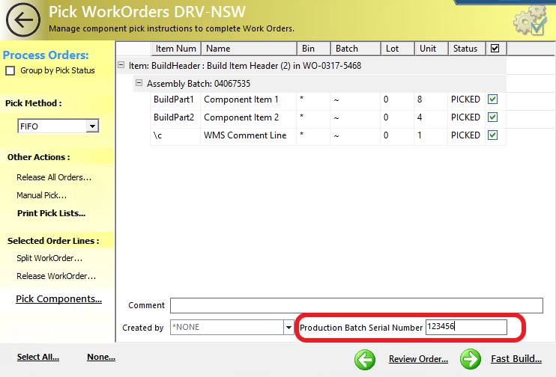Screen dimensions: 556x377
Task: Uncheck the BuildPart1 row checkbox
Action: pyautogui.click(x=492, y=99)
